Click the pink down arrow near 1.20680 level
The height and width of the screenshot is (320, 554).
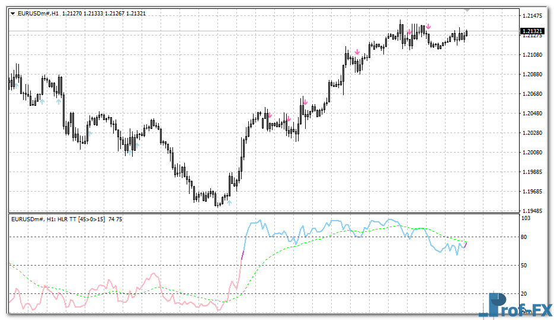pyautogui.click(x=305, y=102)
